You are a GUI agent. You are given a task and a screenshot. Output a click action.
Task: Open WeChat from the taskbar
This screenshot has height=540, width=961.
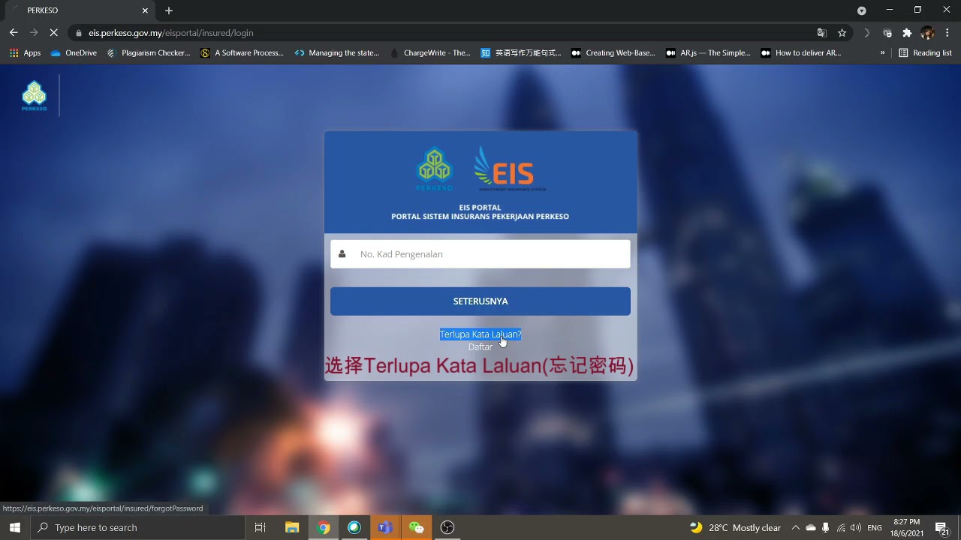click(x=416, y=528)
